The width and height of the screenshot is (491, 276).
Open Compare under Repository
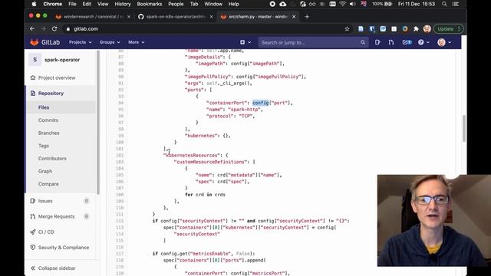(x=48, y=184)
